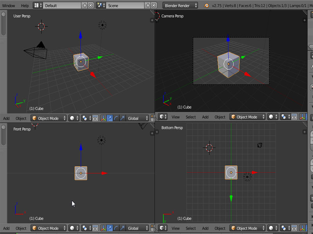Open the Window menu
Image resolution: width=313 pixels, height=234 pixels.
(8, 5)
